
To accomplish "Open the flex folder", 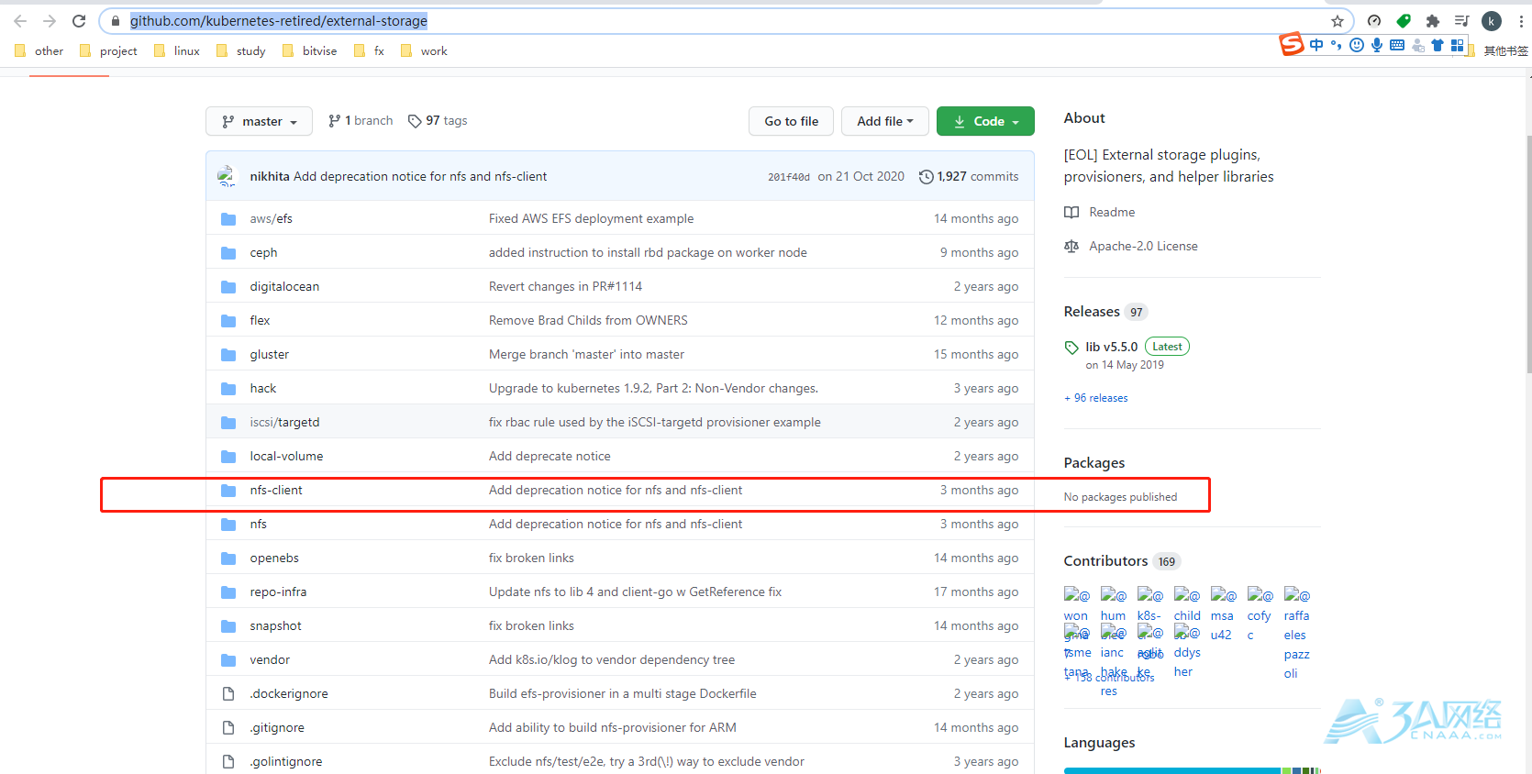I will 260,320.
